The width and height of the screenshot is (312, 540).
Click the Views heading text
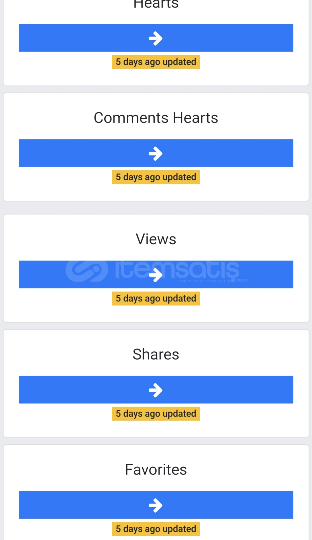coord(156,239)
